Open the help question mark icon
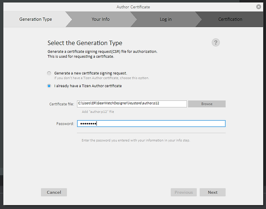This screenshot has height=209, width=266. coord(216,42)
